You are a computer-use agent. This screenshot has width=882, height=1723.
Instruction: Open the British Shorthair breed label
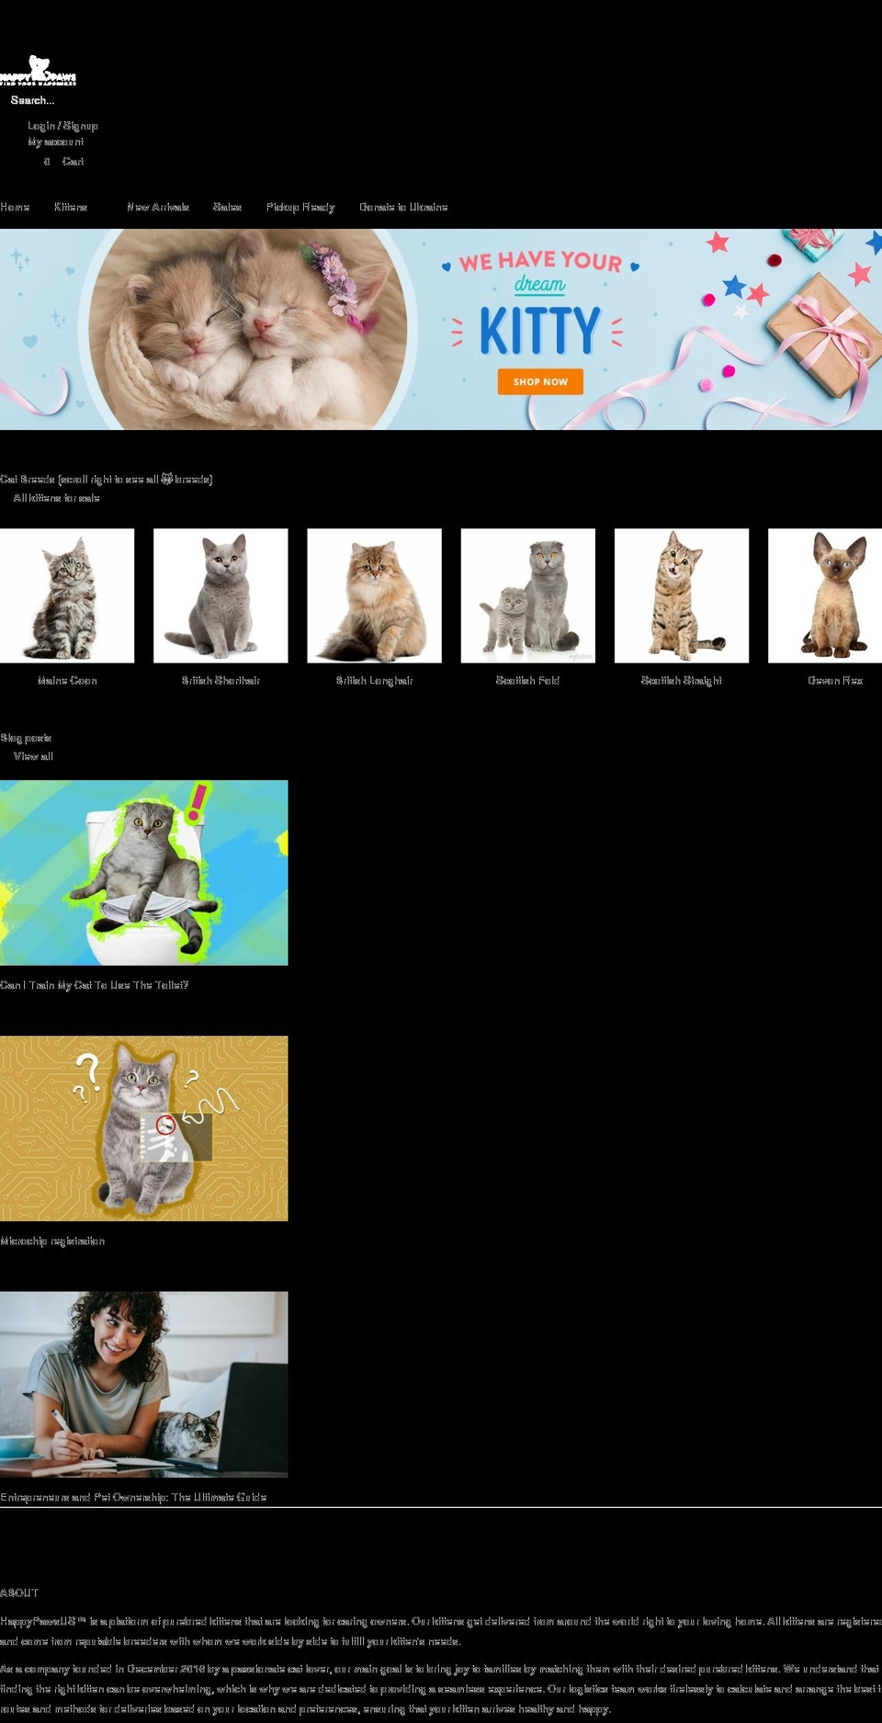tap(220, 681)
